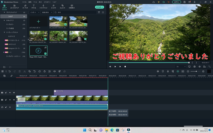Add a title with the T+ icon
213x133 pixels.
35,71
